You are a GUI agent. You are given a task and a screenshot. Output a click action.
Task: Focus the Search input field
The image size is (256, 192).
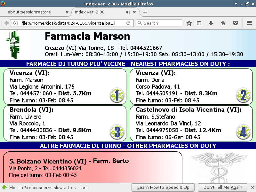point(162,23)
